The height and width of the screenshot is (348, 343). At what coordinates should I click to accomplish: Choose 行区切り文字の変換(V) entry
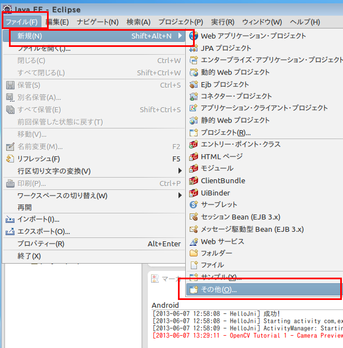[x=94, y=171]
